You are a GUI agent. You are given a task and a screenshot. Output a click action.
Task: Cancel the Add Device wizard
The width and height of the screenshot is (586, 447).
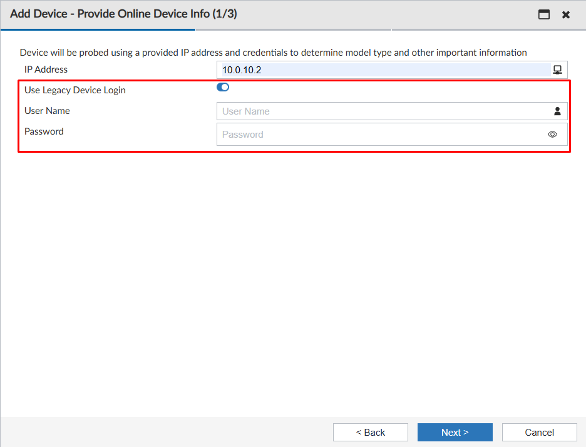coord(539,432)
